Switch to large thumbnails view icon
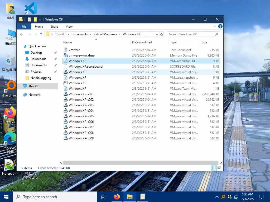The width and height of the screenshot is (270, 202). 219,168
